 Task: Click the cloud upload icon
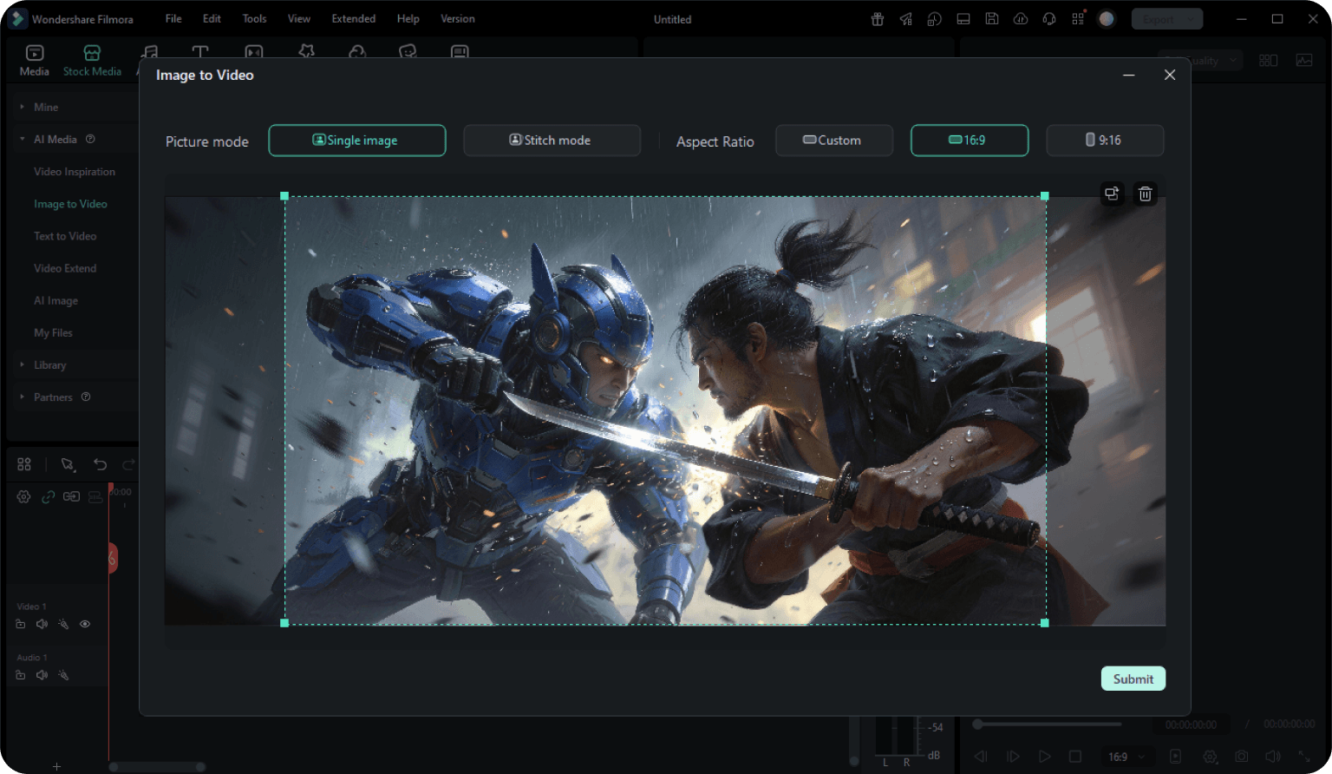click(x=1021, y=19)
